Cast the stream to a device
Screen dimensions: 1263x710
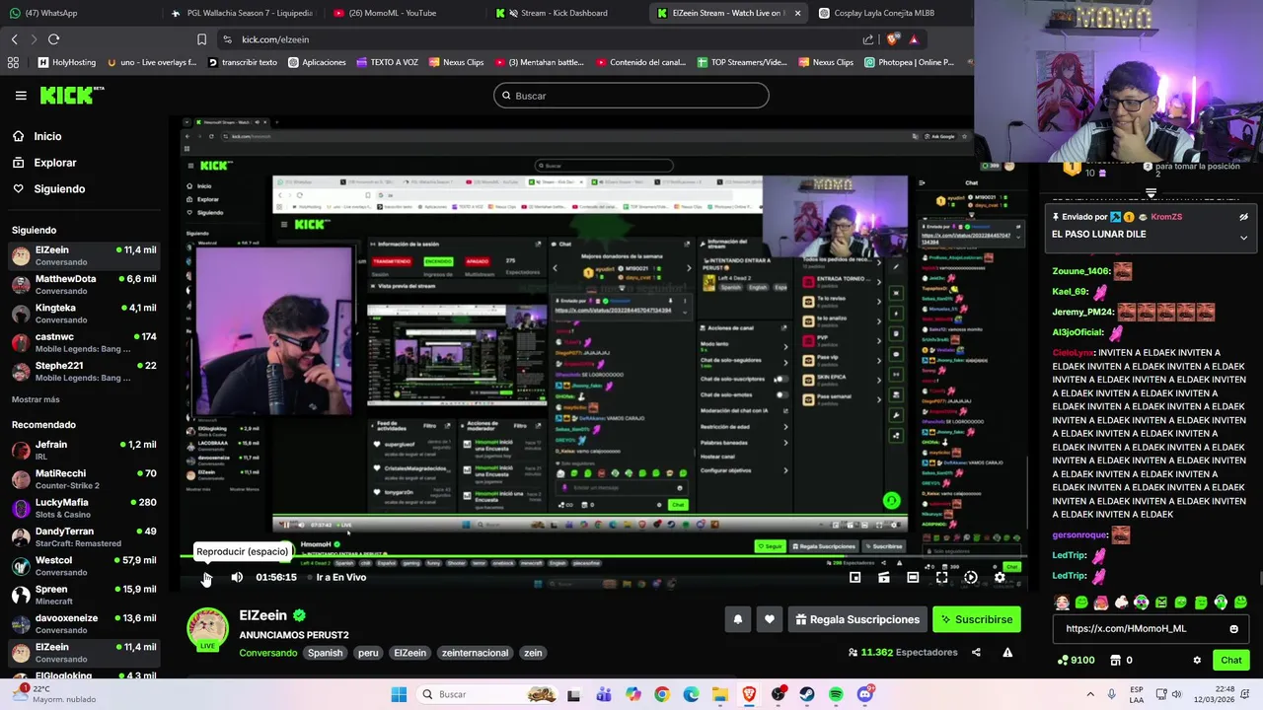(x=884, y=578)
